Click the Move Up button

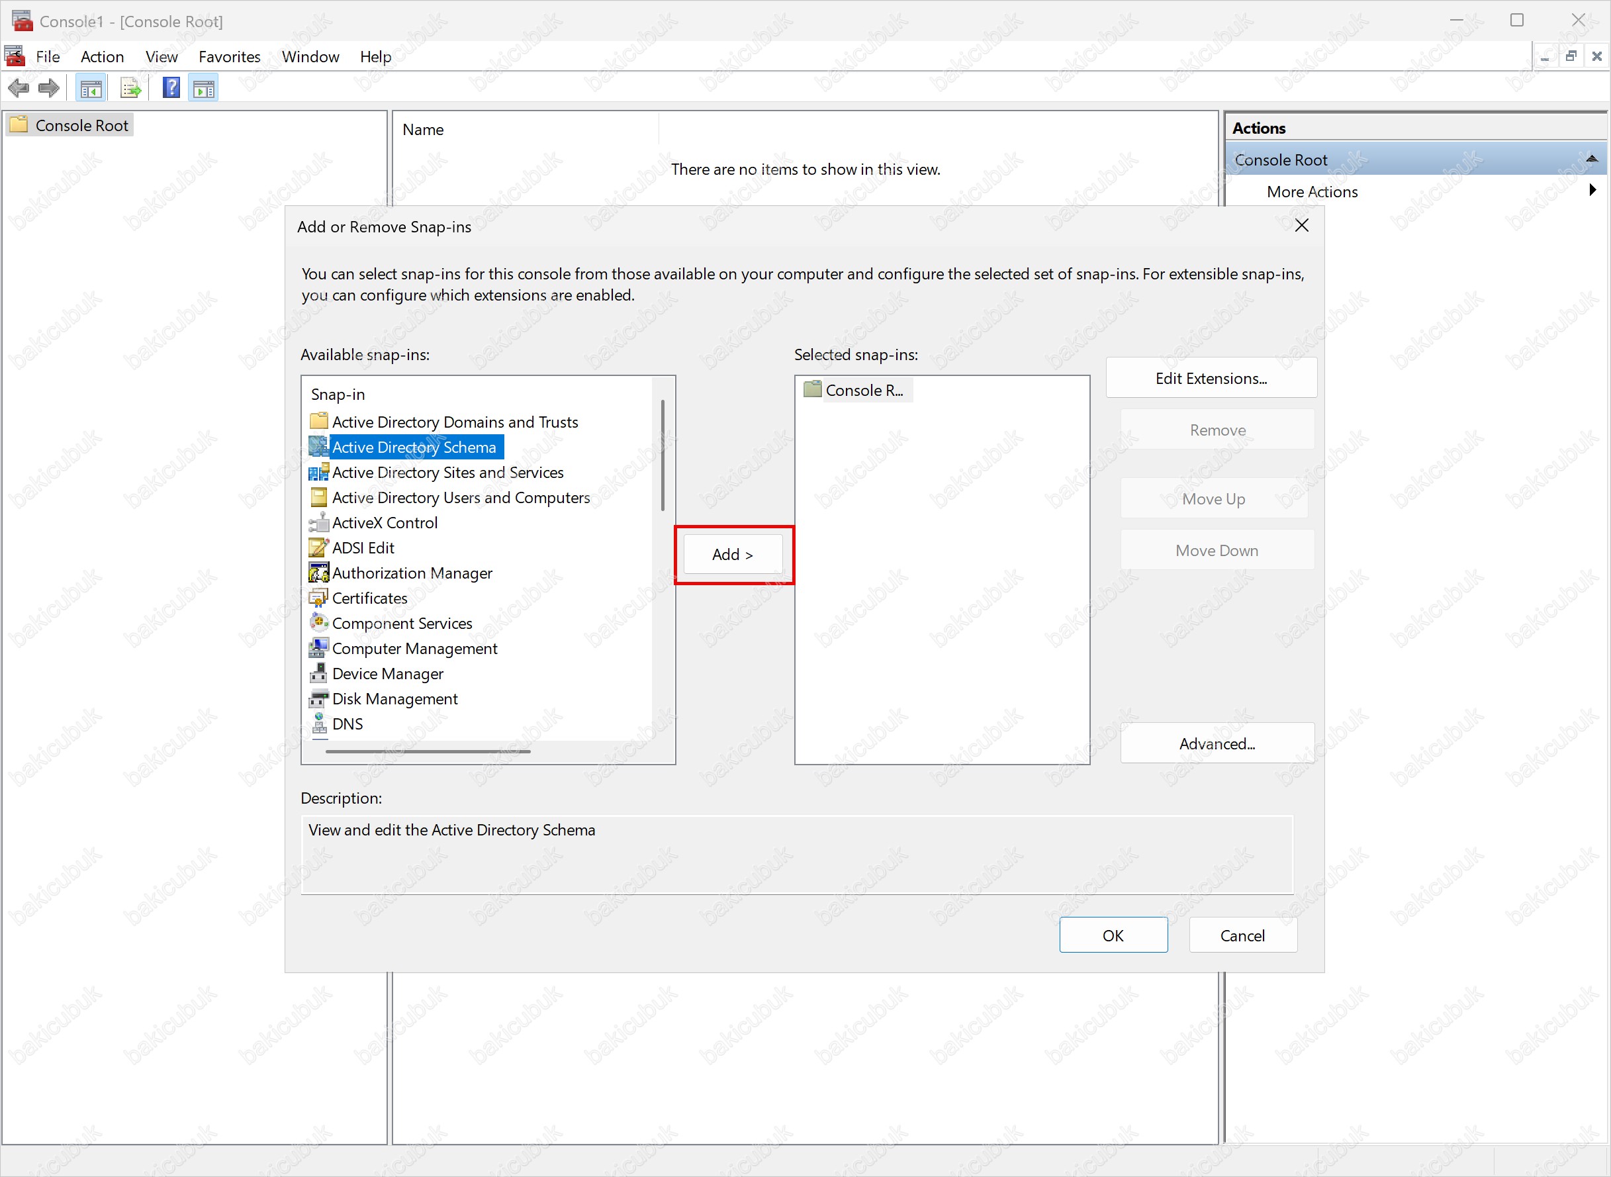click(1214, 498)
